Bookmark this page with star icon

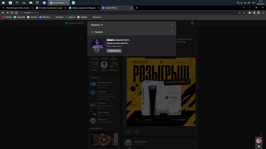[244, 13]
